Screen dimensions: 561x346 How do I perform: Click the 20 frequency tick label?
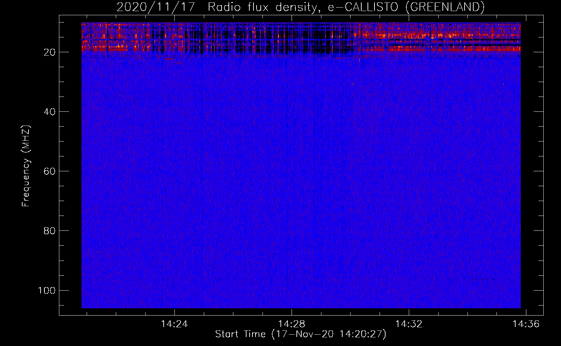tap(50, 52)
